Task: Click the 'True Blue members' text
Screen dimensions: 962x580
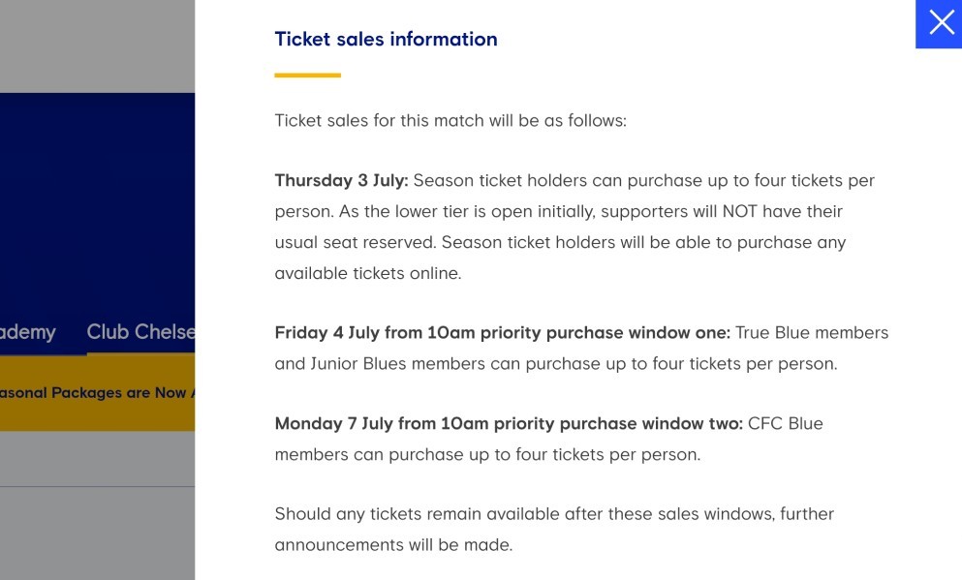Action: [812, 333]
